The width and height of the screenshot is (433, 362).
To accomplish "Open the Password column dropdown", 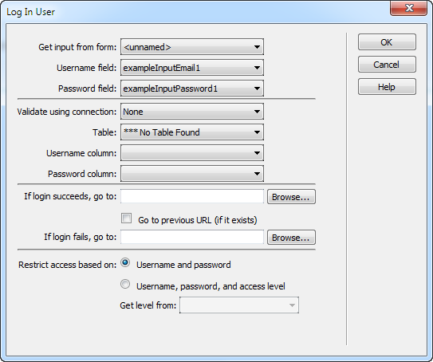I will click(x=192, y=174).
